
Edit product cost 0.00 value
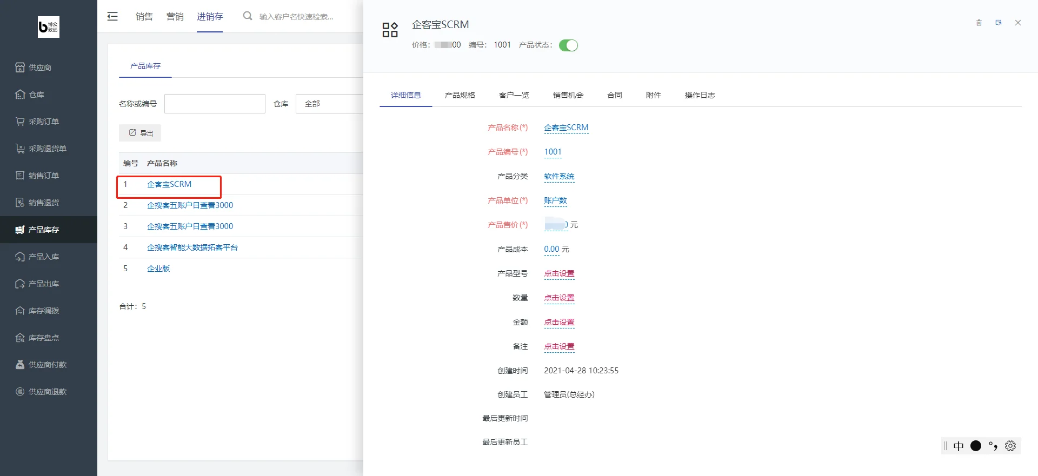551,249
